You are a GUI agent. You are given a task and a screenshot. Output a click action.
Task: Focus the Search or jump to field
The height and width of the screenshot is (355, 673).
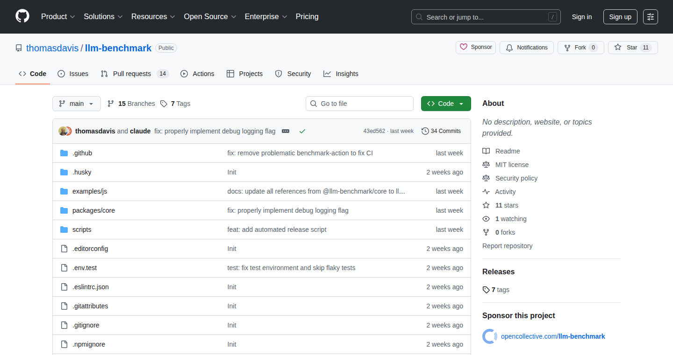pyautogui.click(x=486, y=17)
